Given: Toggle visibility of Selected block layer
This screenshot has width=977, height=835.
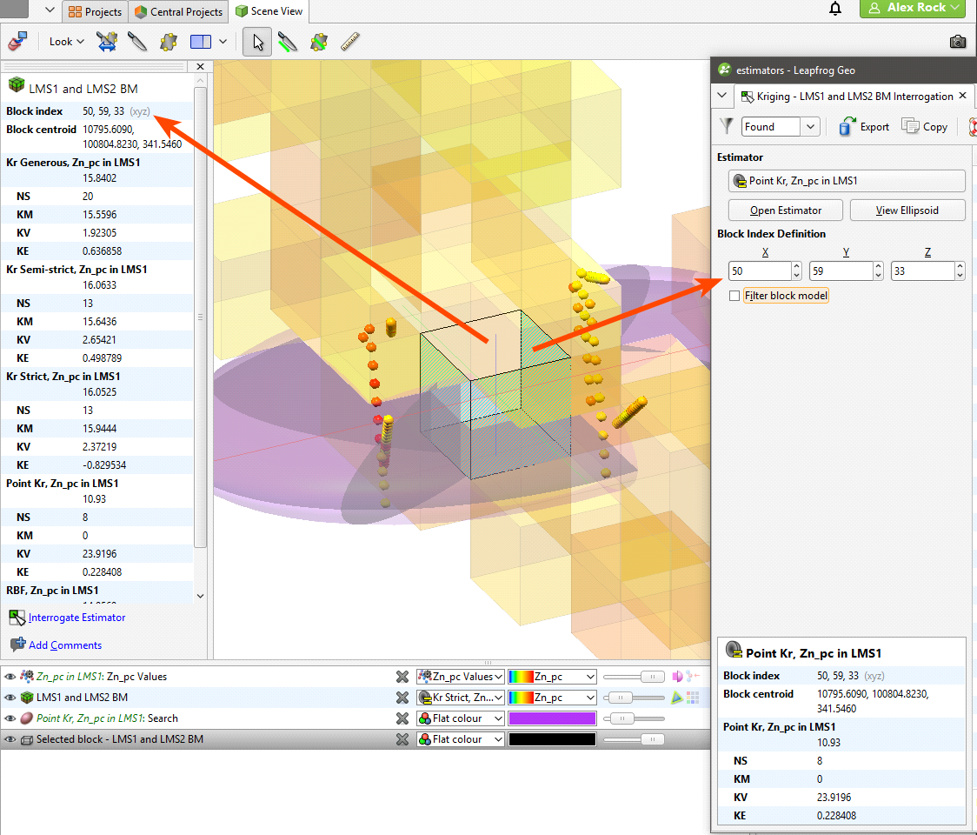Looking at the screenshot, I should [x=10, y=739].
